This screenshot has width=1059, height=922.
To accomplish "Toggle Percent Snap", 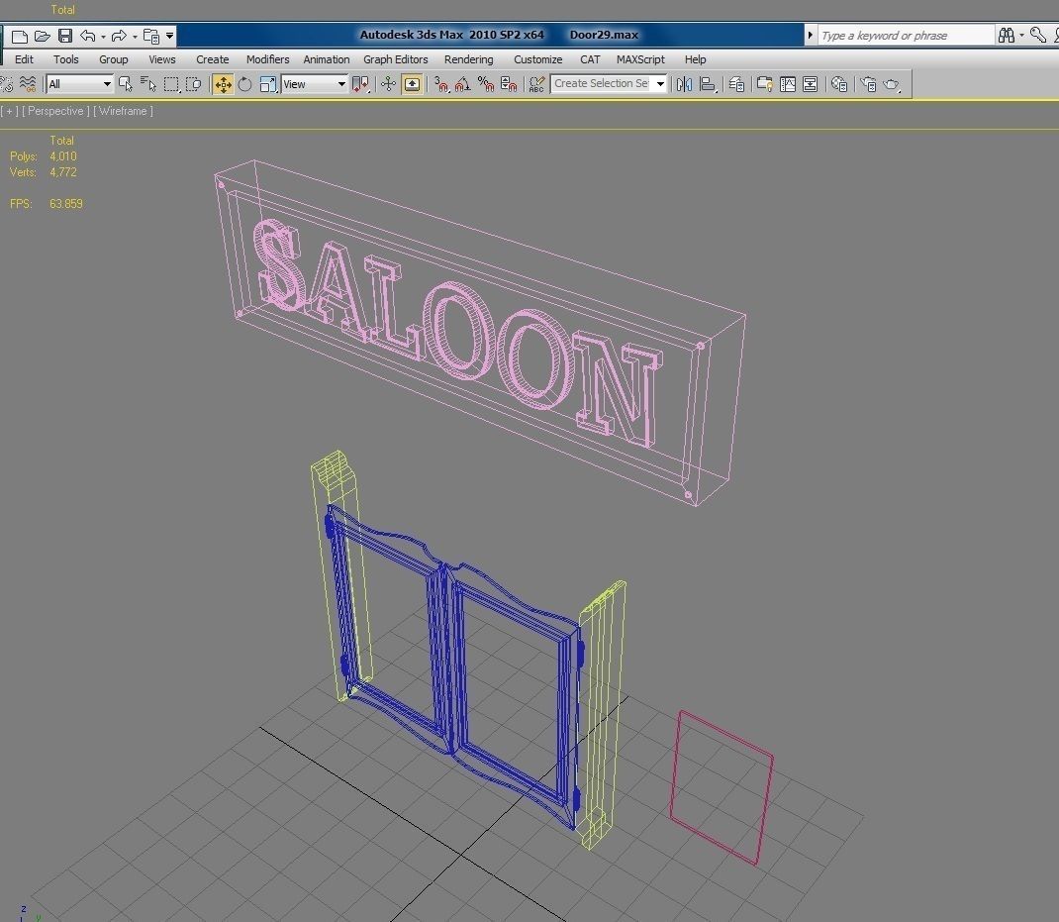I will (486, 84).
